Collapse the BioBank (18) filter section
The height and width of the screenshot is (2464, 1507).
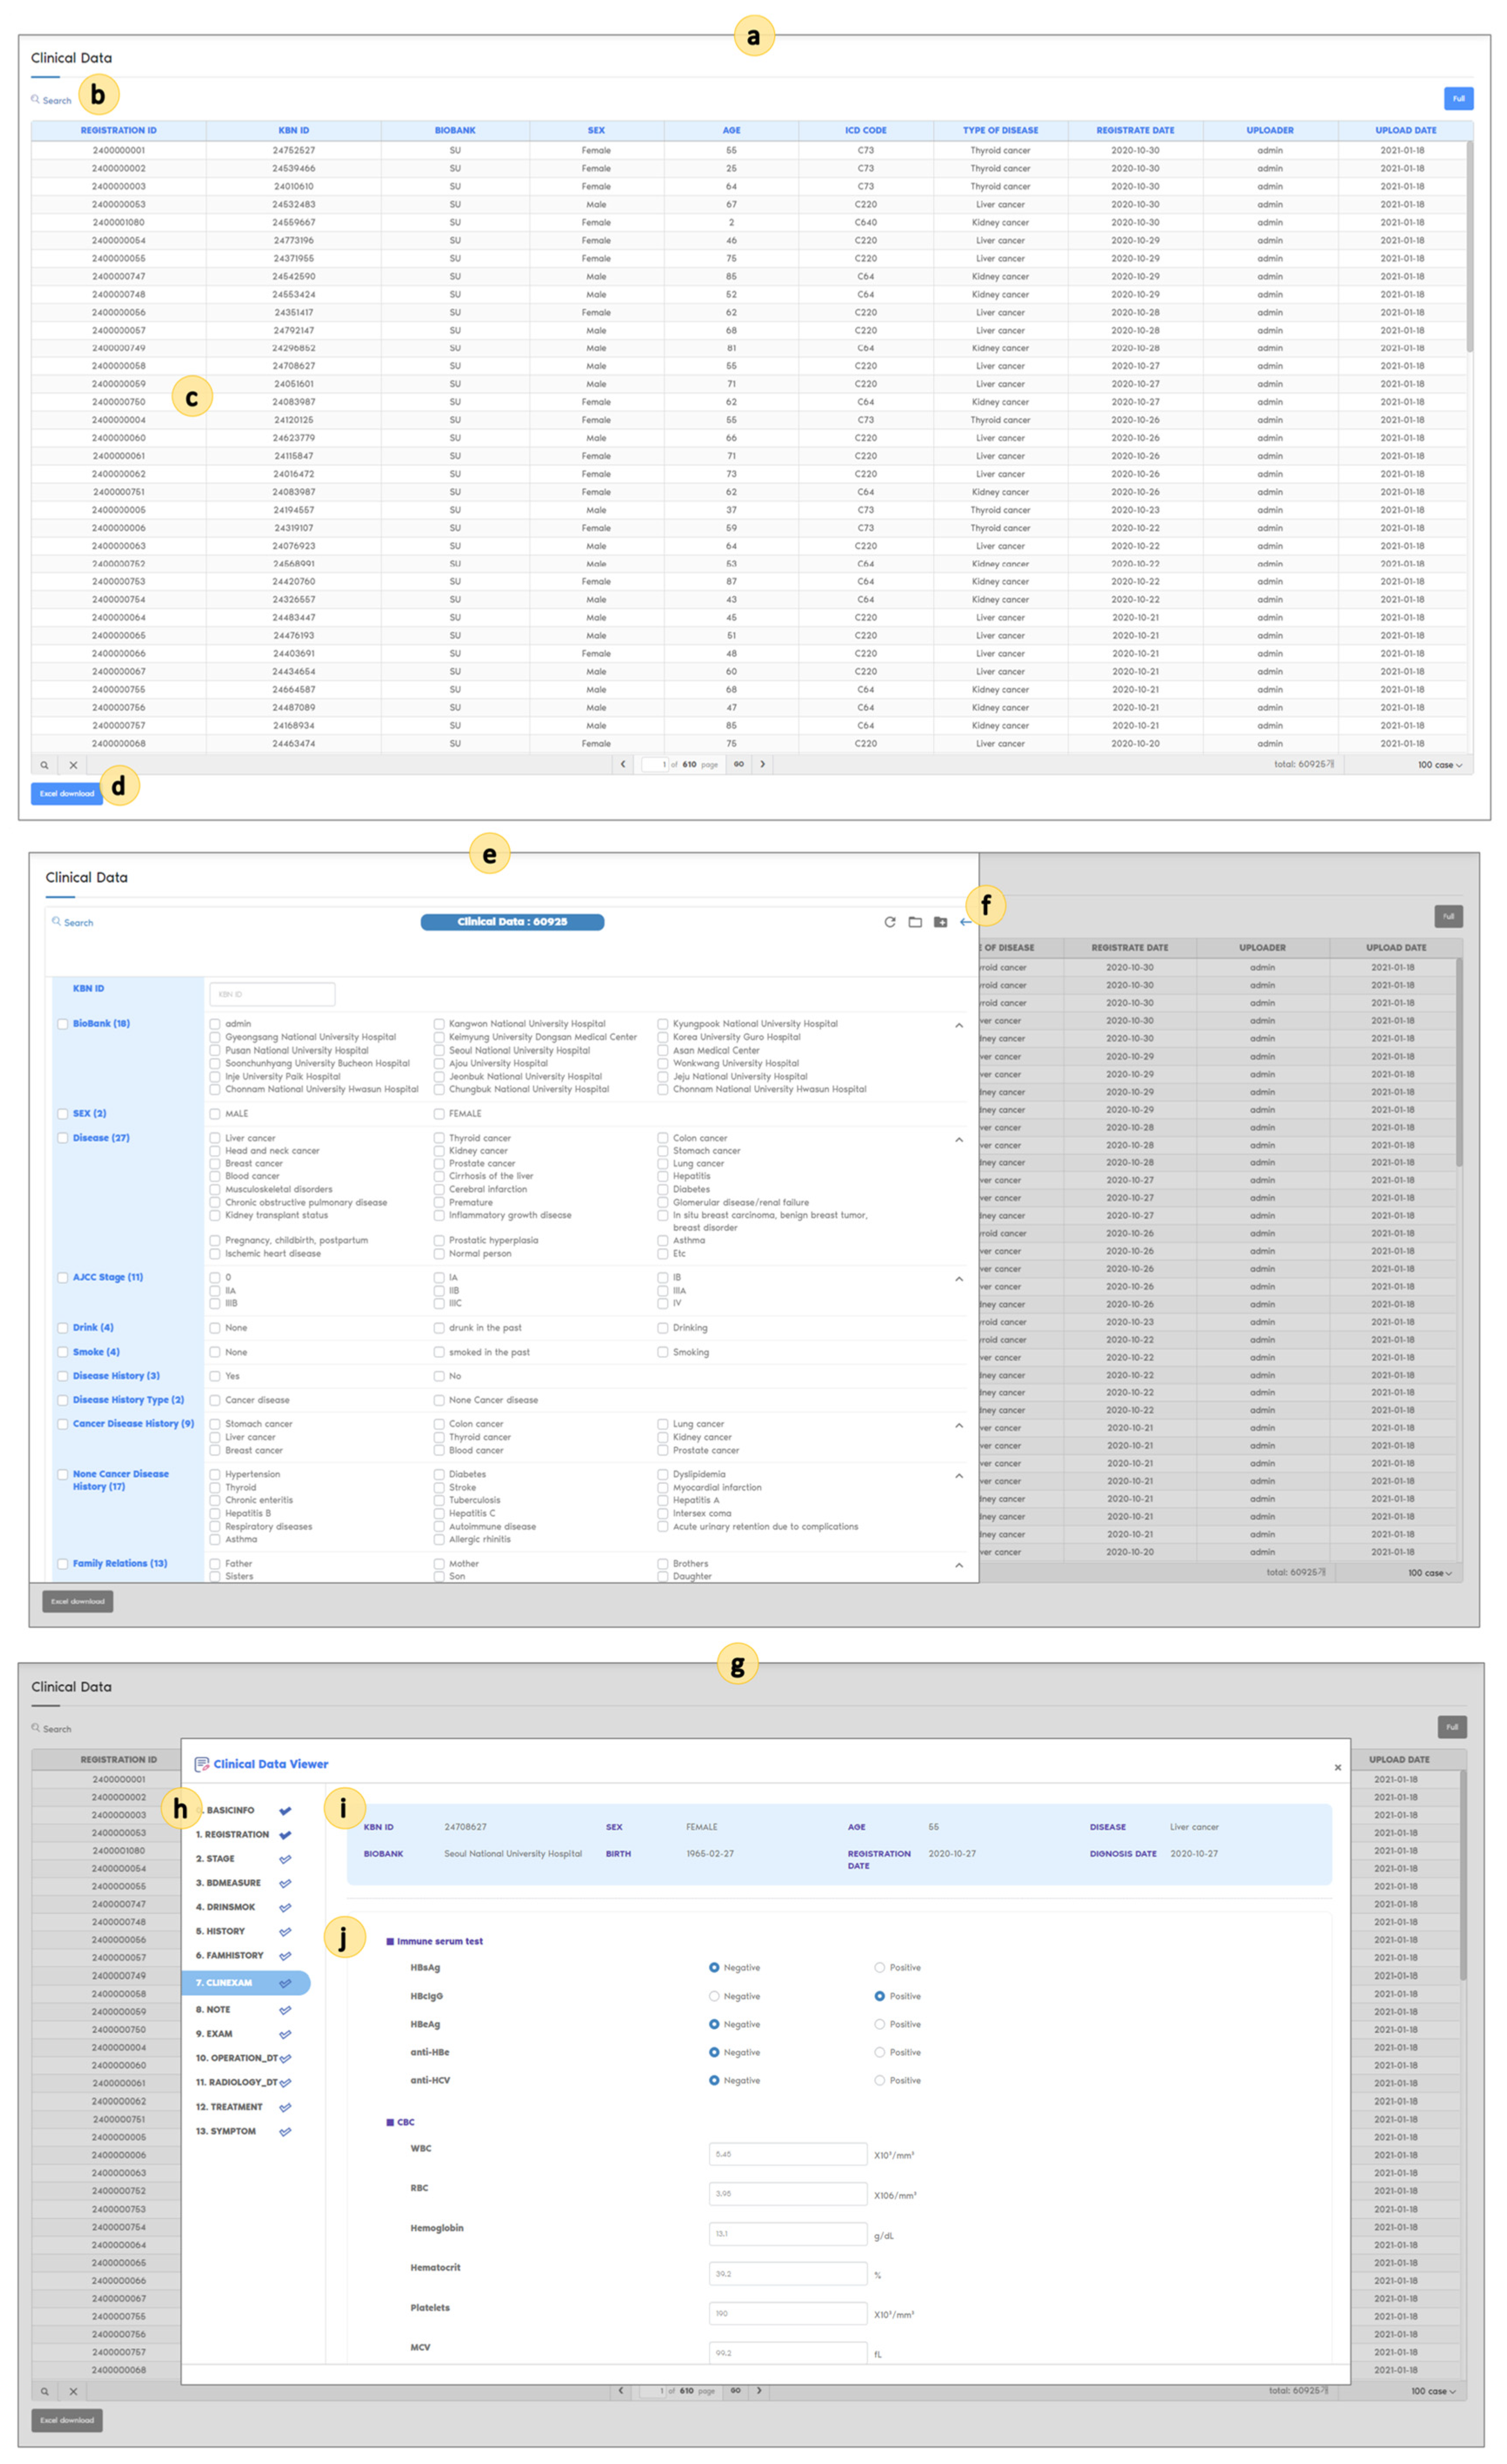(958, 1025)
